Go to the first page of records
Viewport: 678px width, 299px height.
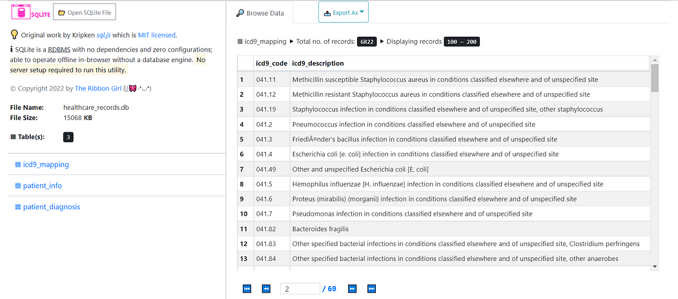(x=247, y=289)
